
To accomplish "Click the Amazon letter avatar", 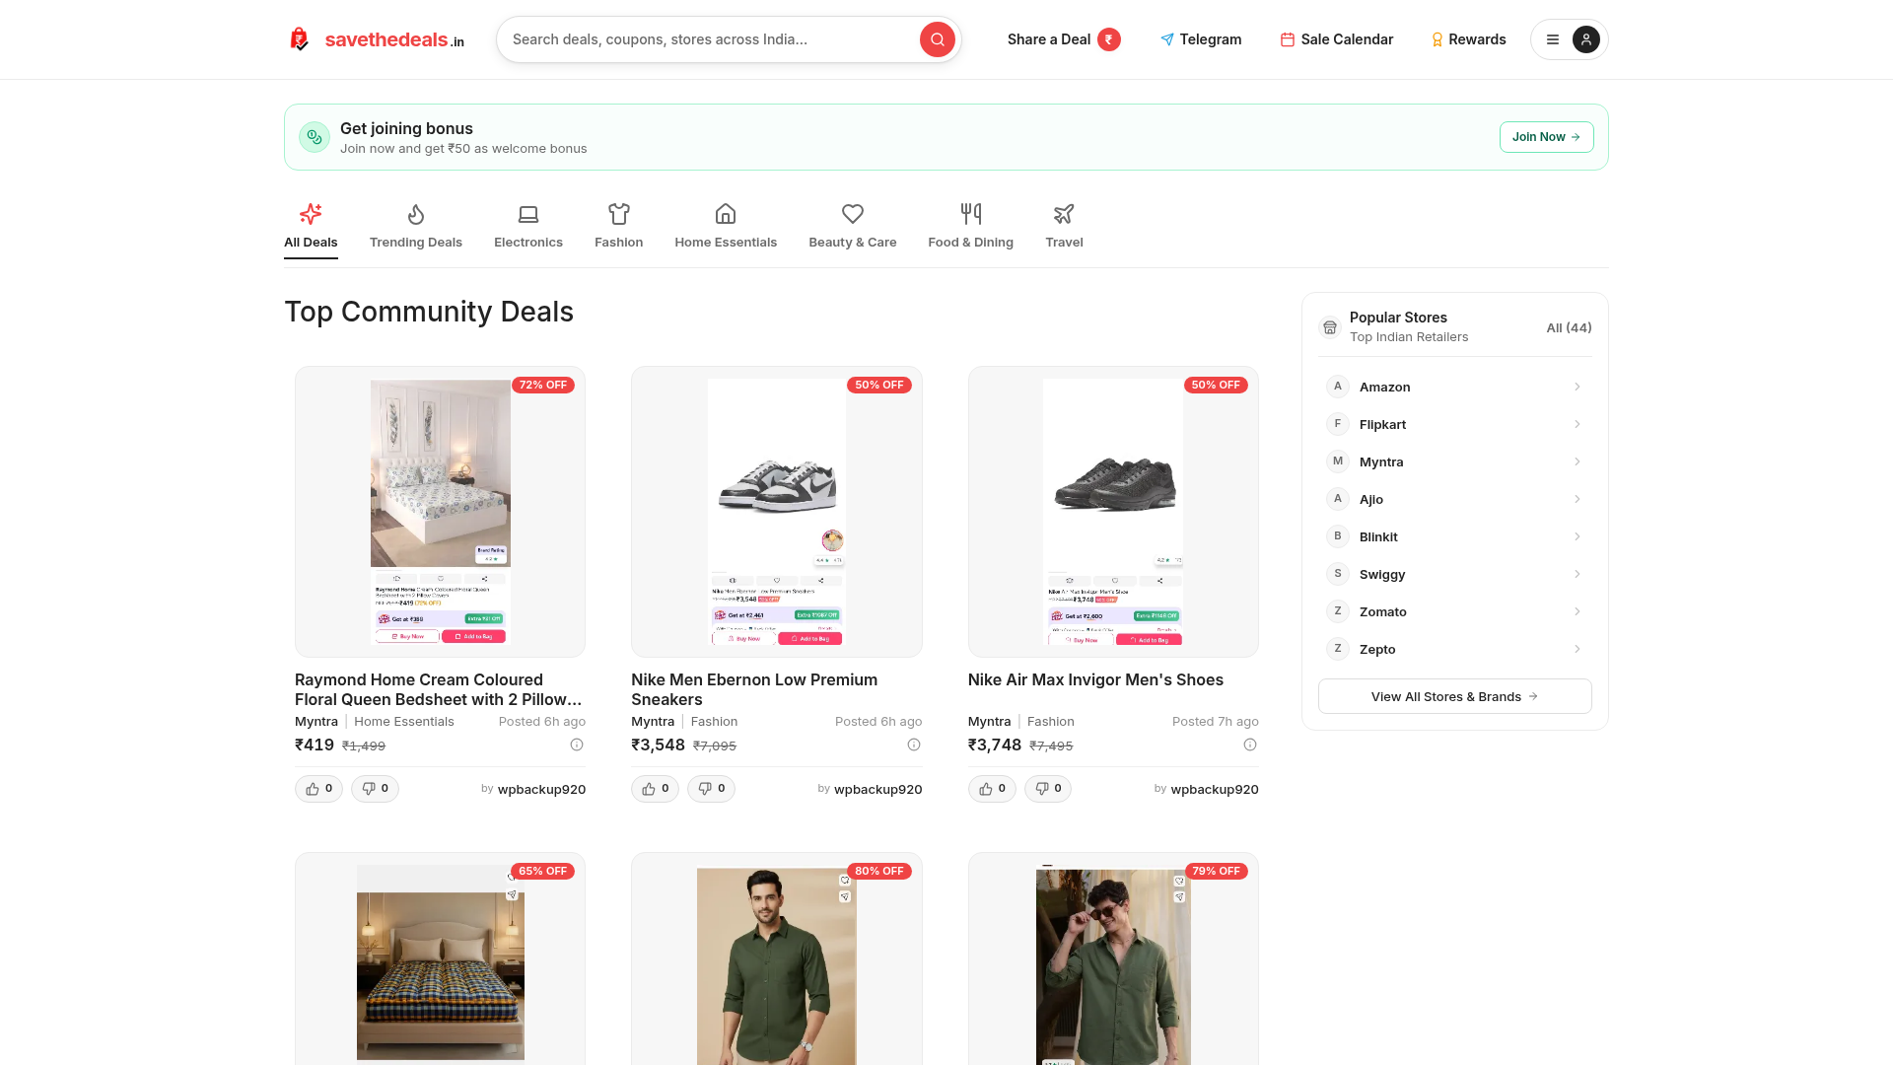I will pyautogui.click(x=1338, y=387).
